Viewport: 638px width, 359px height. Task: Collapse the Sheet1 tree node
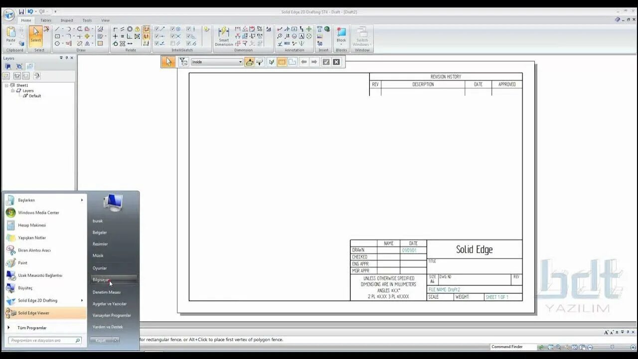[7, 85]
